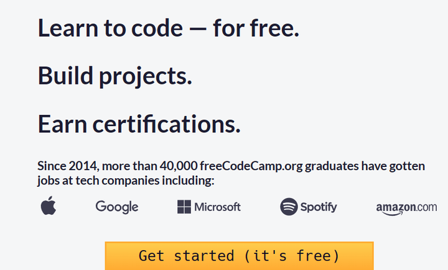The width and height of the screenshot is (448, 270).
Task: Click the amazon.com wordmark text
Action: pyautogui.click(x=406, y=206)
